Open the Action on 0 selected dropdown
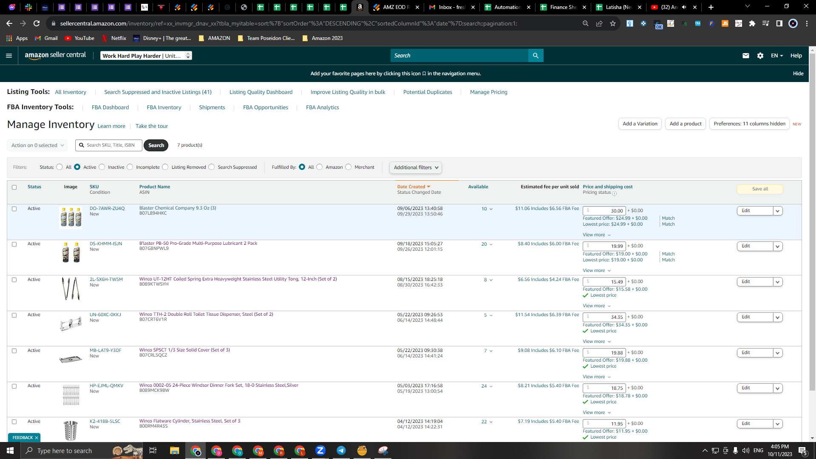 click(x=37, y=145)
